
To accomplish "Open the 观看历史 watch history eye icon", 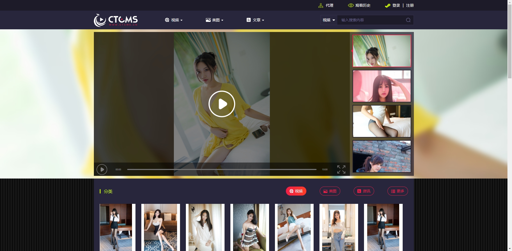I will 351,5.
